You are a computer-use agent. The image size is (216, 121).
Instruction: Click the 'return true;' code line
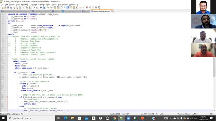point(31,104)
